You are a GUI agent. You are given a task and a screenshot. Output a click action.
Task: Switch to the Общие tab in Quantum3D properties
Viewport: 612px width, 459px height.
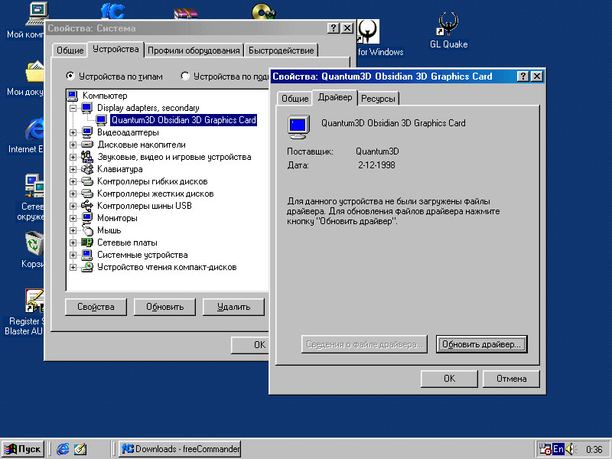point(295,99)
